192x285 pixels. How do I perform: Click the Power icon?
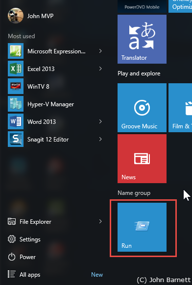click(12, 257)
